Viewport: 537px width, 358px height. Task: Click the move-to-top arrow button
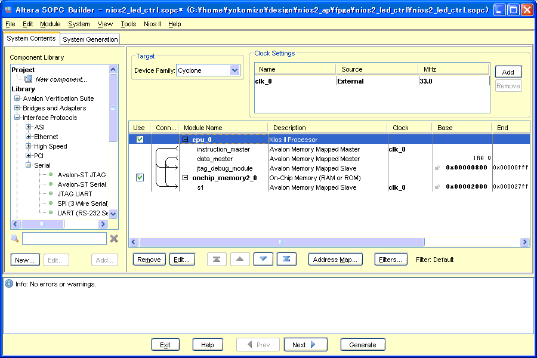coord(217,260)
